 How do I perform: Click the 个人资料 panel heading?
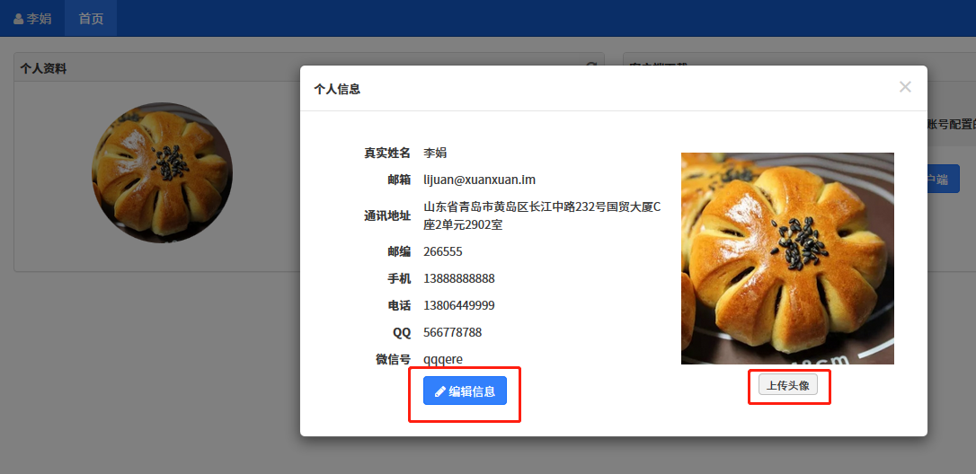[x=43, y=68]
